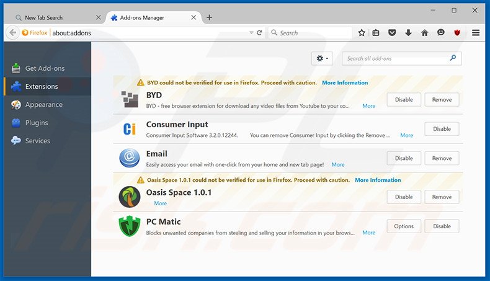Open the Pocket icon in toolbar
The width and height of the screenshot is (490, 281).
[392, 32]
